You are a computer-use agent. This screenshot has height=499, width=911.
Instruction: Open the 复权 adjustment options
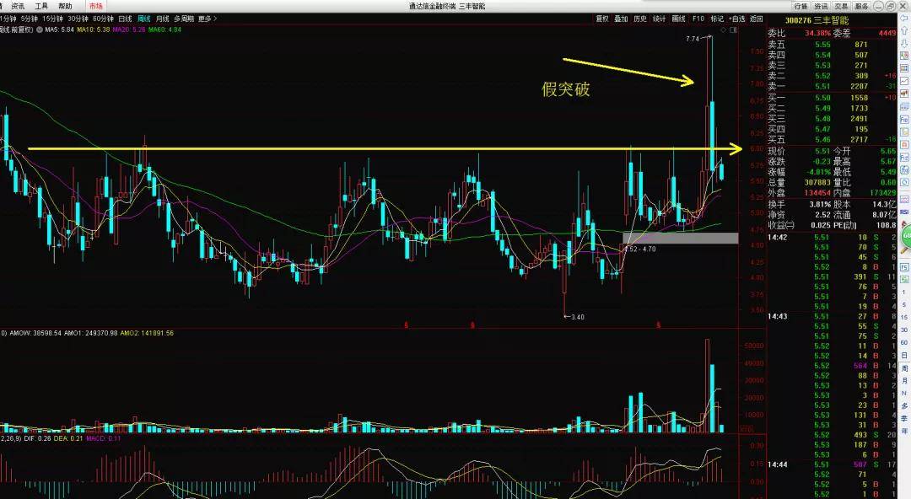point(602,19)
